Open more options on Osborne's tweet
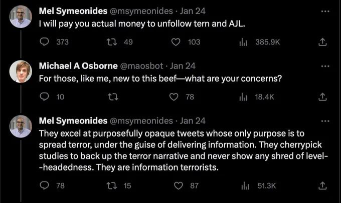341x203 pixels. pos(325,66)
